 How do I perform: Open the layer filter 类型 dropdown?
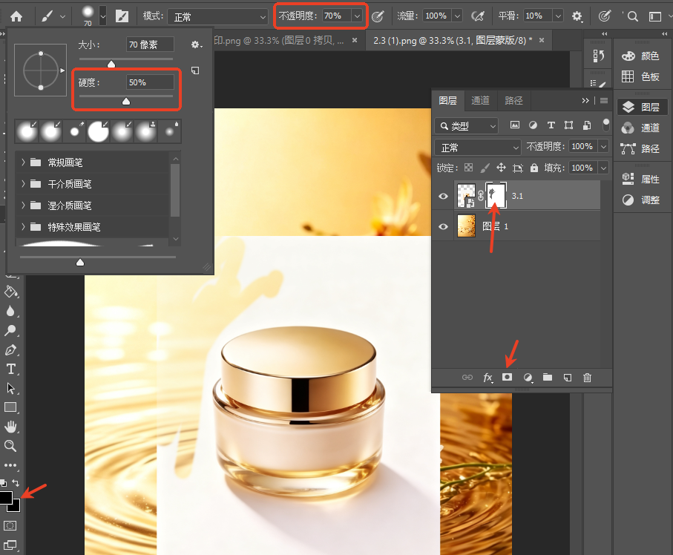pyautogui.click(x=467, y=126)
